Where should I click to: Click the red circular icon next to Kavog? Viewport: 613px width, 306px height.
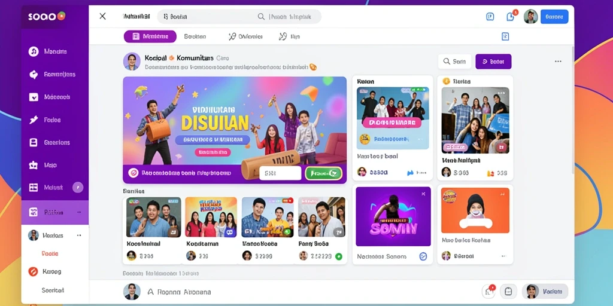click(x=34, y=272)
